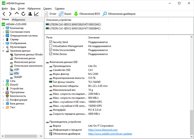Image resolution: width=194 pixels, height=139 pixels.
Task: Refresh the view with the circular arrow icon
Action: [23, 14]
